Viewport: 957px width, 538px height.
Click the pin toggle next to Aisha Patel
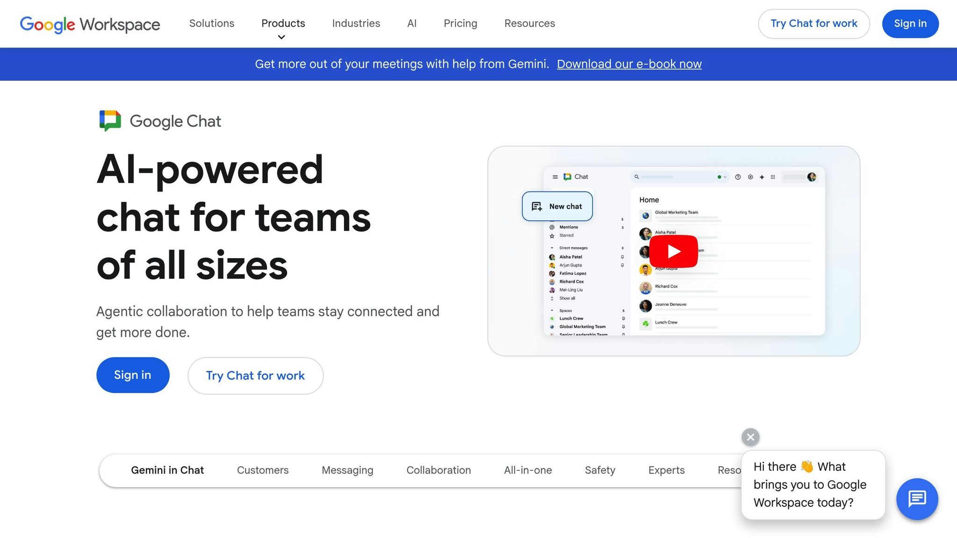click(622, 257)
